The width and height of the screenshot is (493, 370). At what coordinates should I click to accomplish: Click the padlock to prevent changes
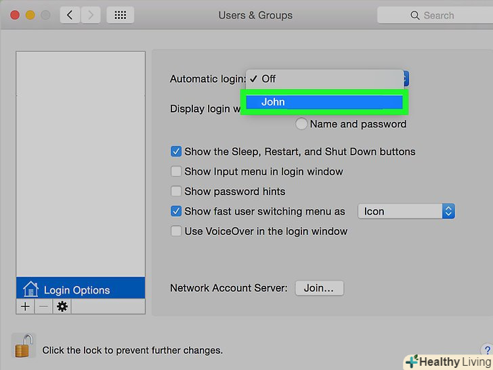24,346
